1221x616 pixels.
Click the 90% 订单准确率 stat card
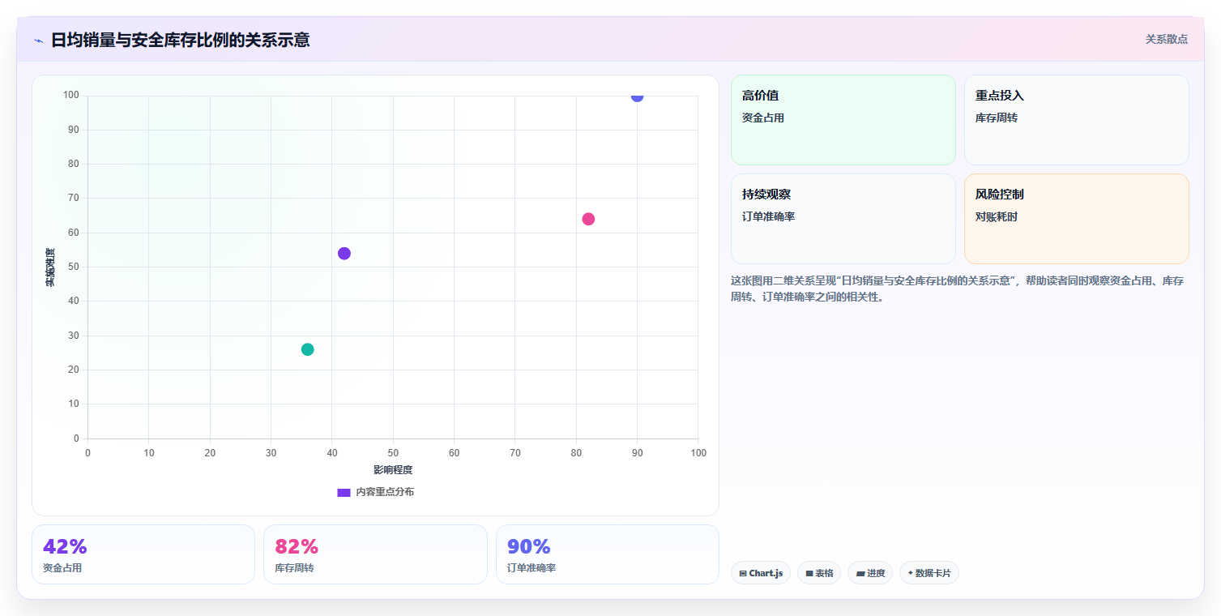608,554
